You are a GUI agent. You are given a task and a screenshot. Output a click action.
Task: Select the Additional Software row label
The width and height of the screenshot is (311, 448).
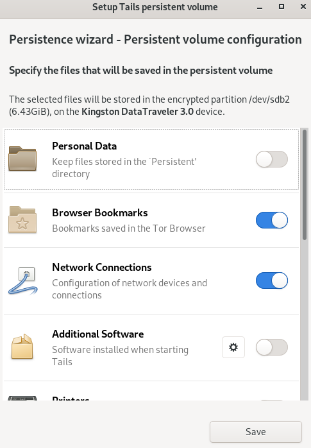[98, 334]
